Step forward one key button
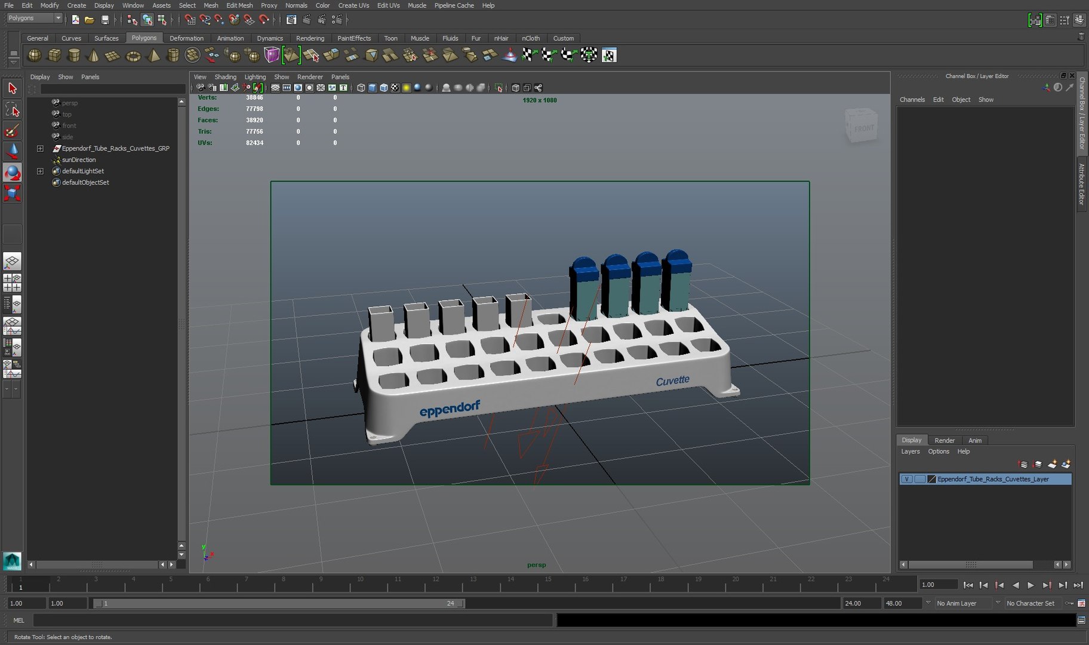 [x=1047, y=585]
